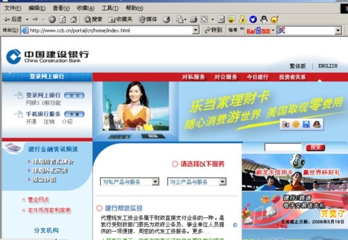Viewport: 348px width, 240px height.
Task: Click the red 搜索 button
Action: coord(316,147)
